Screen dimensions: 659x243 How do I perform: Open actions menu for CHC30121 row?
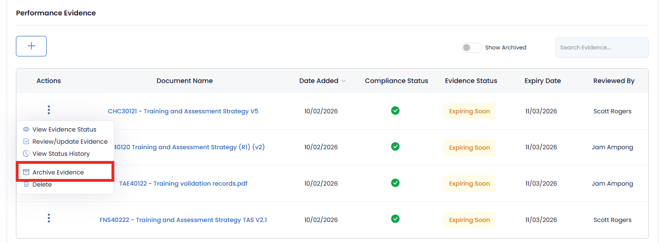(49, 110)
